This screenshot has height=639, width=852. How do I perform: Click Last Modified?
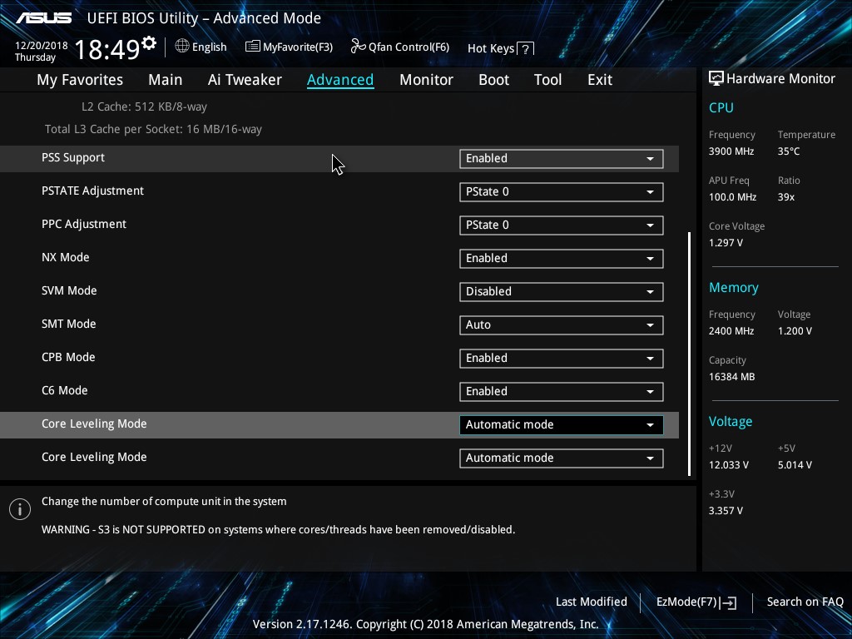pyautogui.click(x=592, y=602)
